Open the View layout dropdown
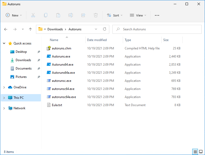Screen dimensions: 205x155 point(138,15)
